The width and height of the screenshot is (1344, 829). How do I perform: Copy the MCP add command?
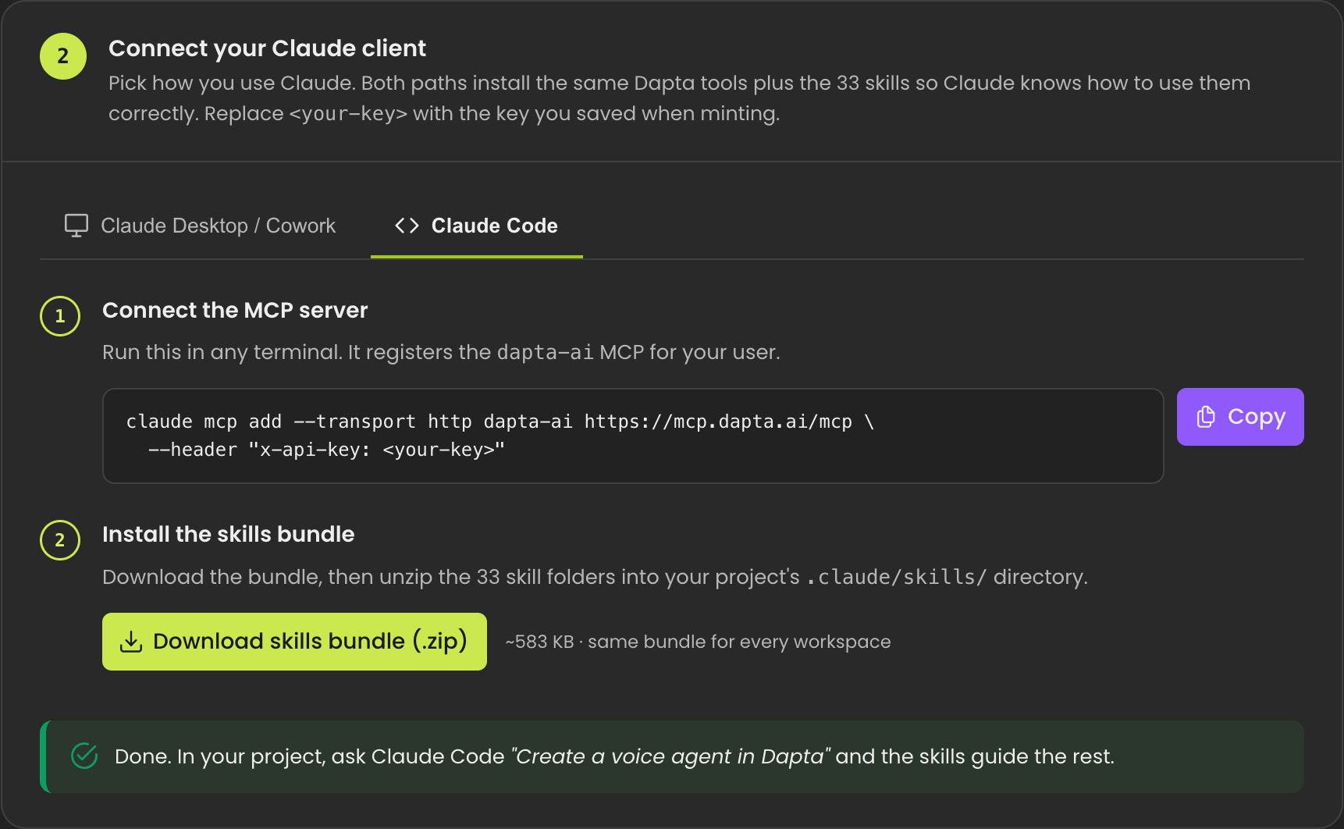point(1240,417)
